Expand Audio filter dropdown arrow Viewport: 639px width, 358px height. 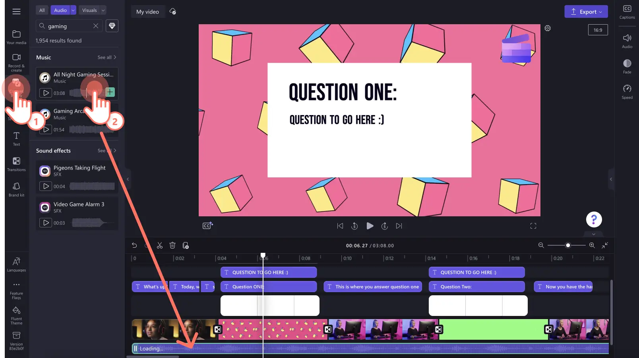tap(73, 10)
